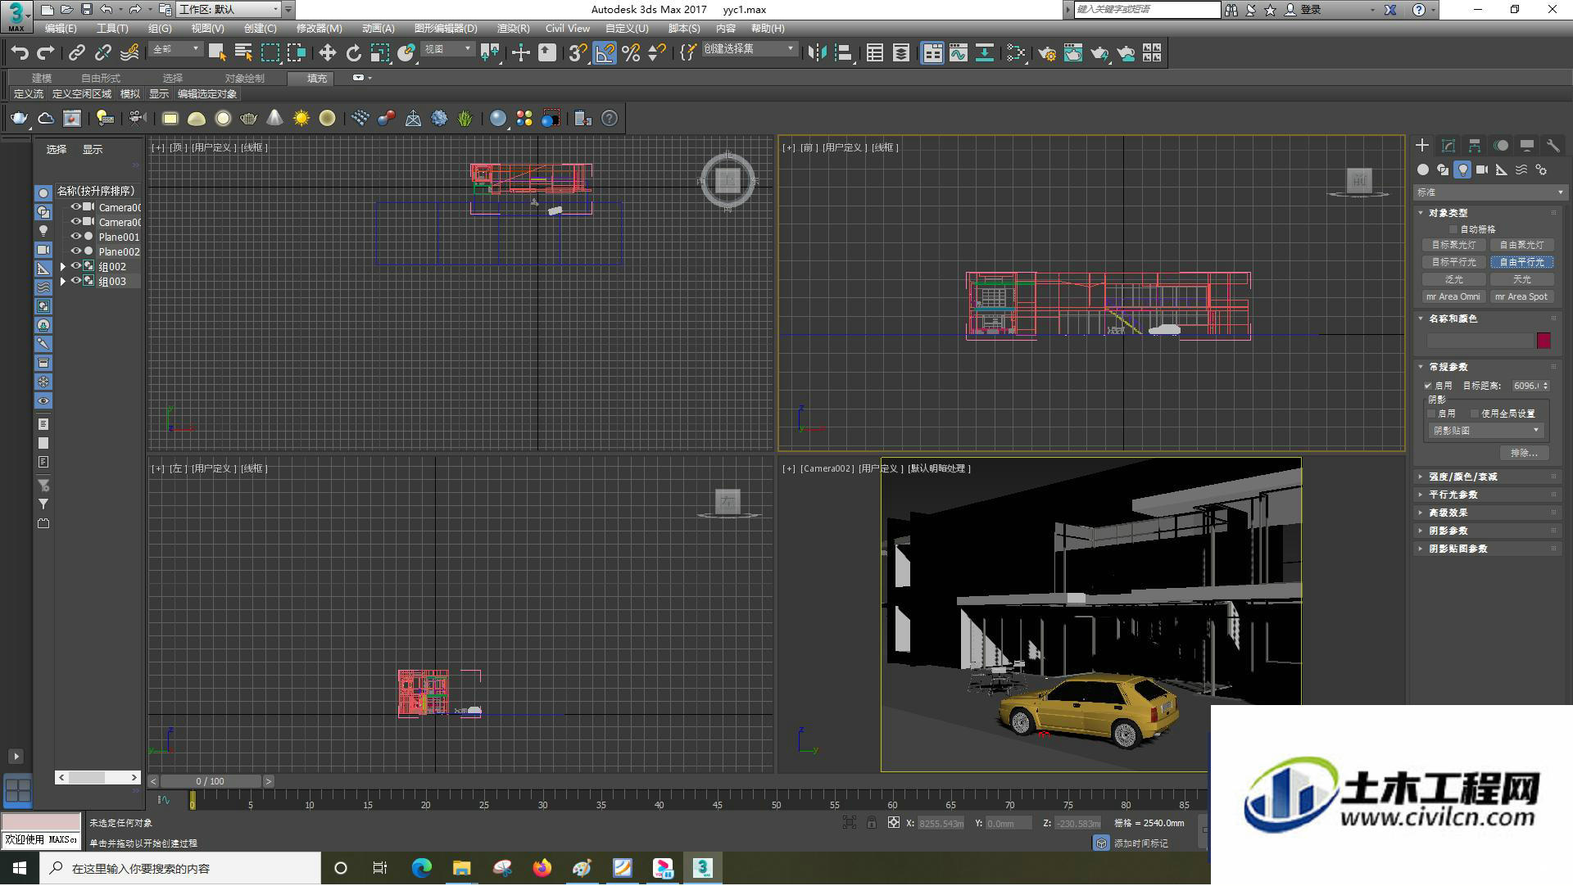
Task: Click the Mirror tool icon
Action: coord(816,53)
